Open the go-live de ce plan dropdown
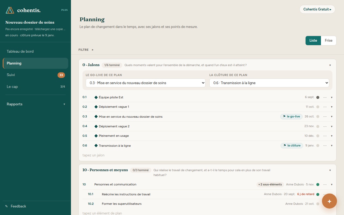 [146, 83]
